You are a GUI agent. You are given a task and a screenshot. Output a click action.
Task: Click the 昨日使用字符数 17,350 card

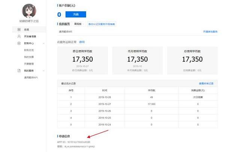(82, 61)
